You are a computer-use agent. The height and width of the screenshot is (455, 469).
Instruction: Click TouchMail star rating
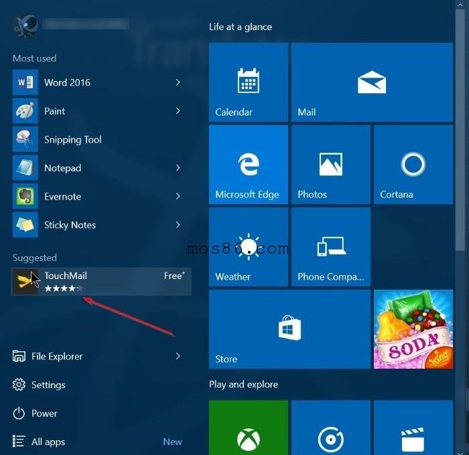[x=64, y=288]
